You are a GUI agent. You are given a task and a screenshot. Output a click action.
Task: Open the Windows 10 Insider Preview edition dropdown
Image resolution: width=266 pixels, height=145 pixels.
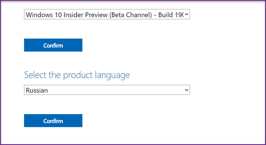(x=107, y=14)
